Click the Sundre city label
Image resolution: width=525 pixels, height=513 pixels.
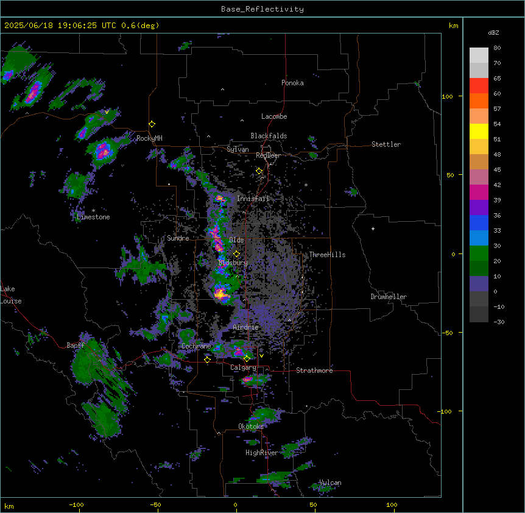tap(178, 238)
